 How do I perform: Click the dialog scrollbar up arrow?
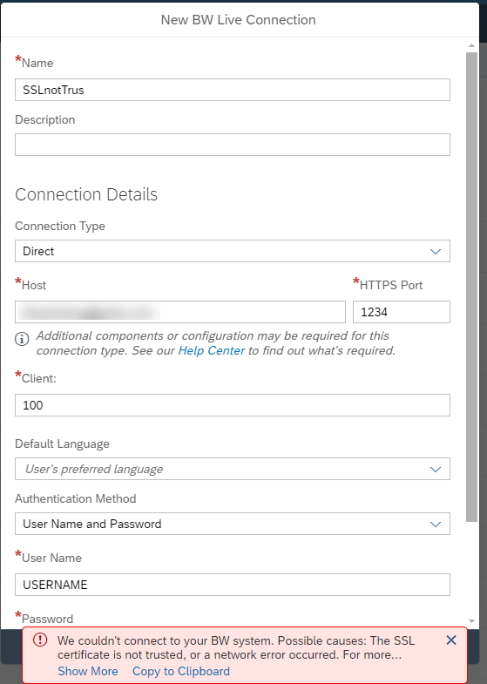(471, 45)
